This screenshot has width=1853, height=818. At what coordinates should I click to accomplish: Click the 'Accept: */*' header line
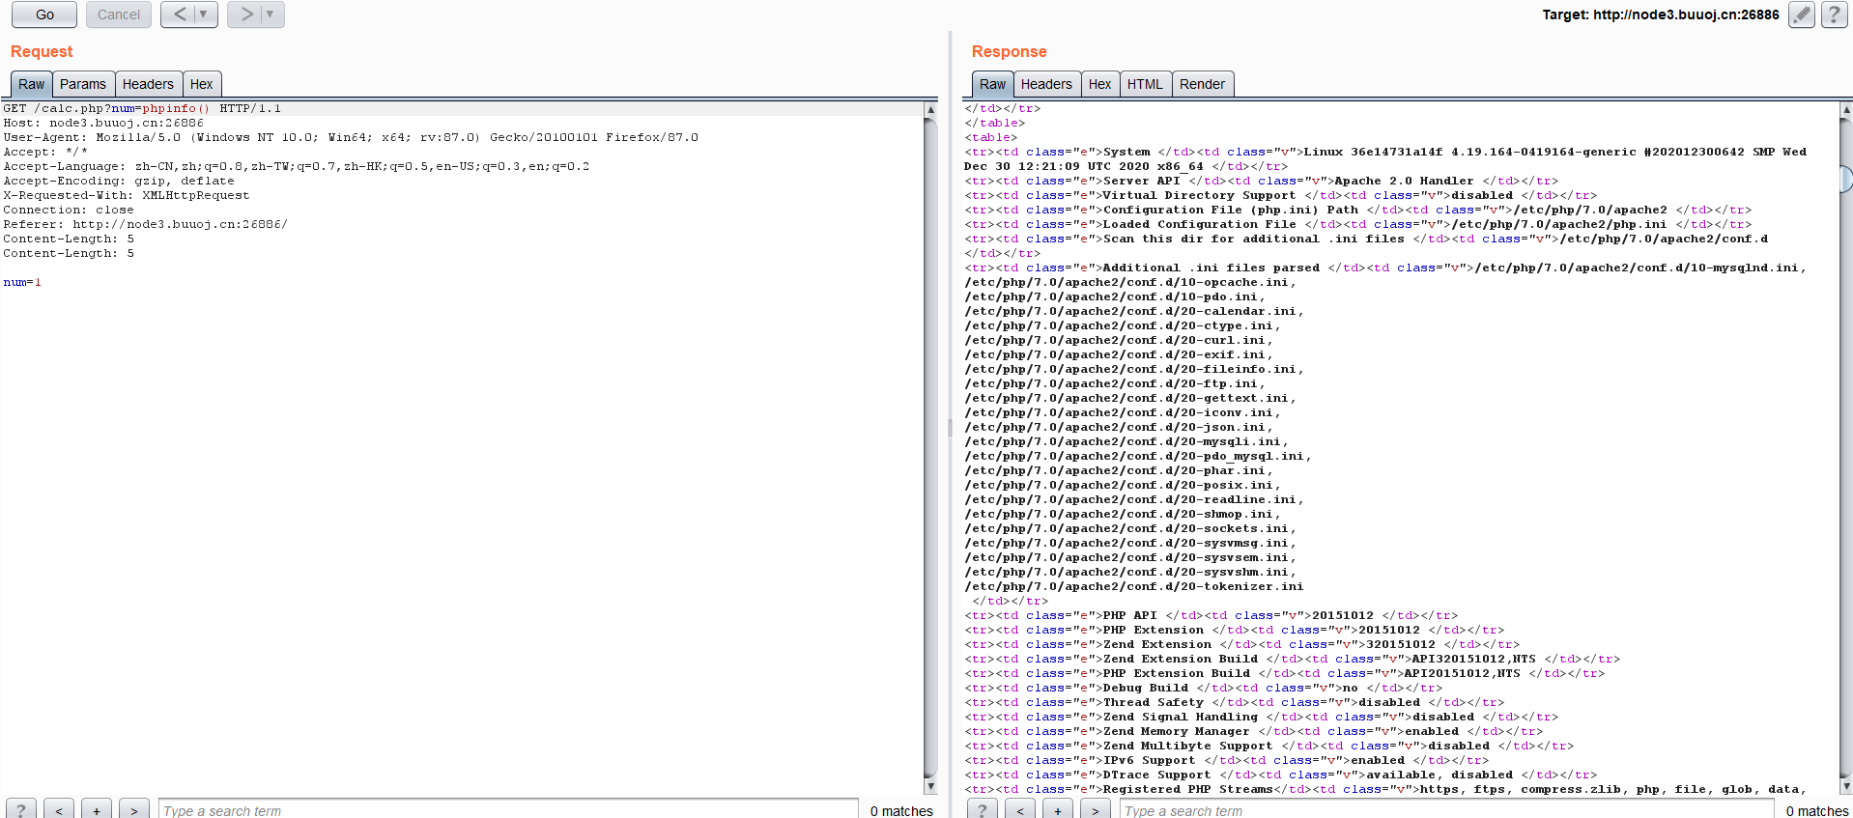pyautogui.click(x=45, y=152)
